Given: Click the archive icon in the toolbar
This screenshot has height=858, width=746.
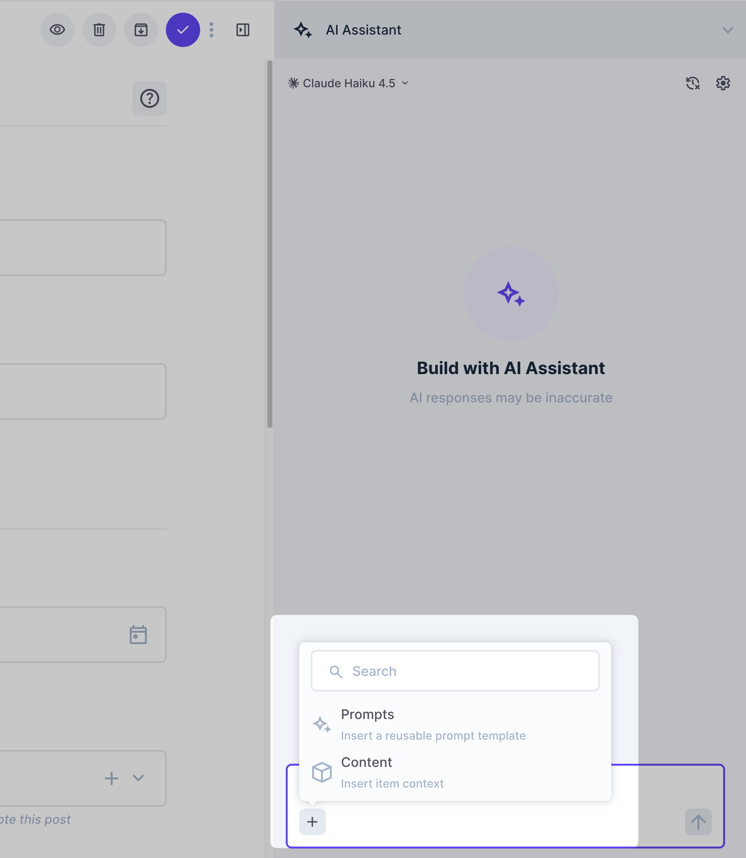Looking at the screenshot, I should click(x=141, y=30).
